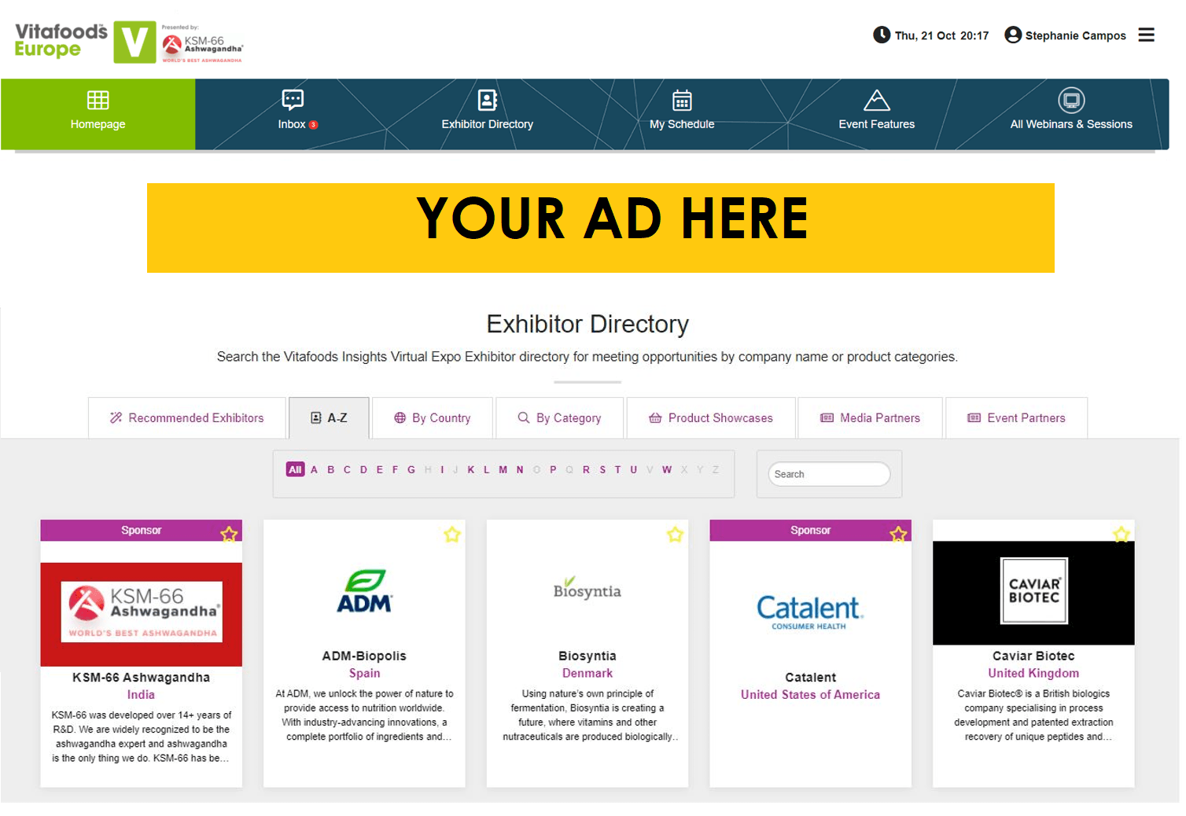Screen dimensions: 1186x816
Task: Filter exhibitors by letter G
Action: click(411, 469)
